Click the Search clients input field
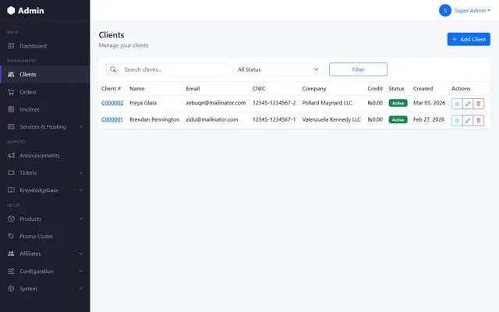This screenshot has height=312, width=499. pyautogui.click(x=174, y=69)
